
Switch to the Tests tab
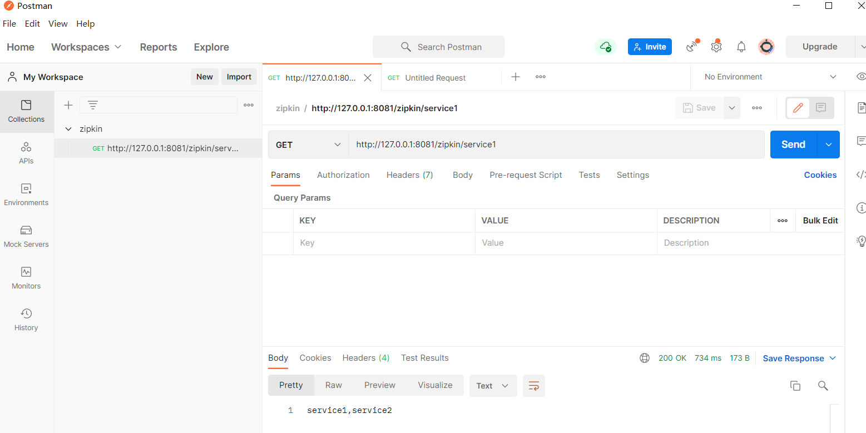(589, 175)
